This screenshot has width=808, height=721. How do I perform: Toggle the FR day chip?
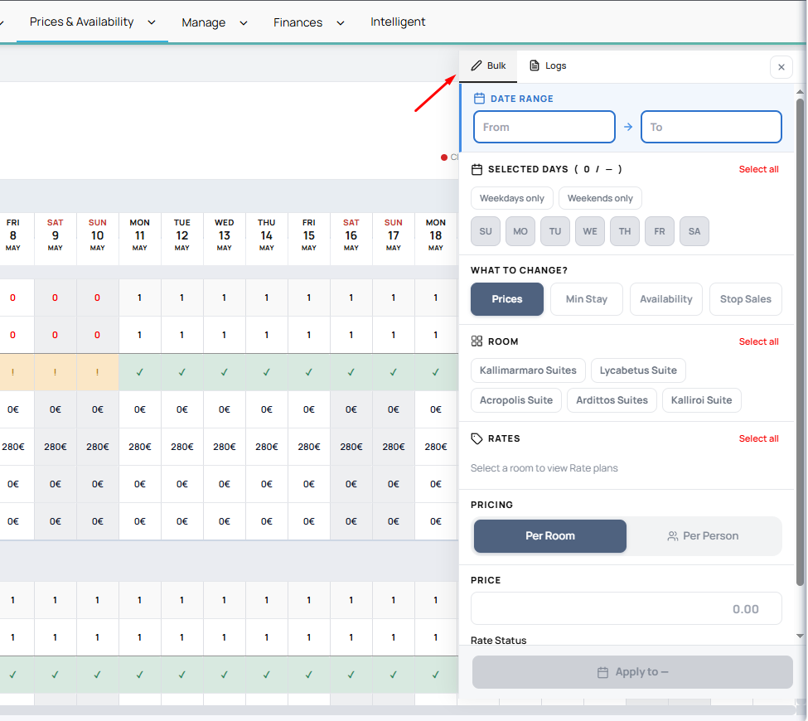coord(660,231)
